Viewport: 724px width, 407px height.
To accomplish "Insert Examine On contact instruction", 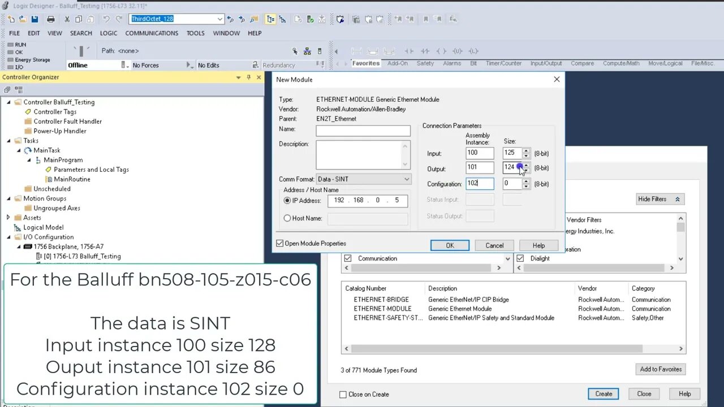I will (408, 51).
